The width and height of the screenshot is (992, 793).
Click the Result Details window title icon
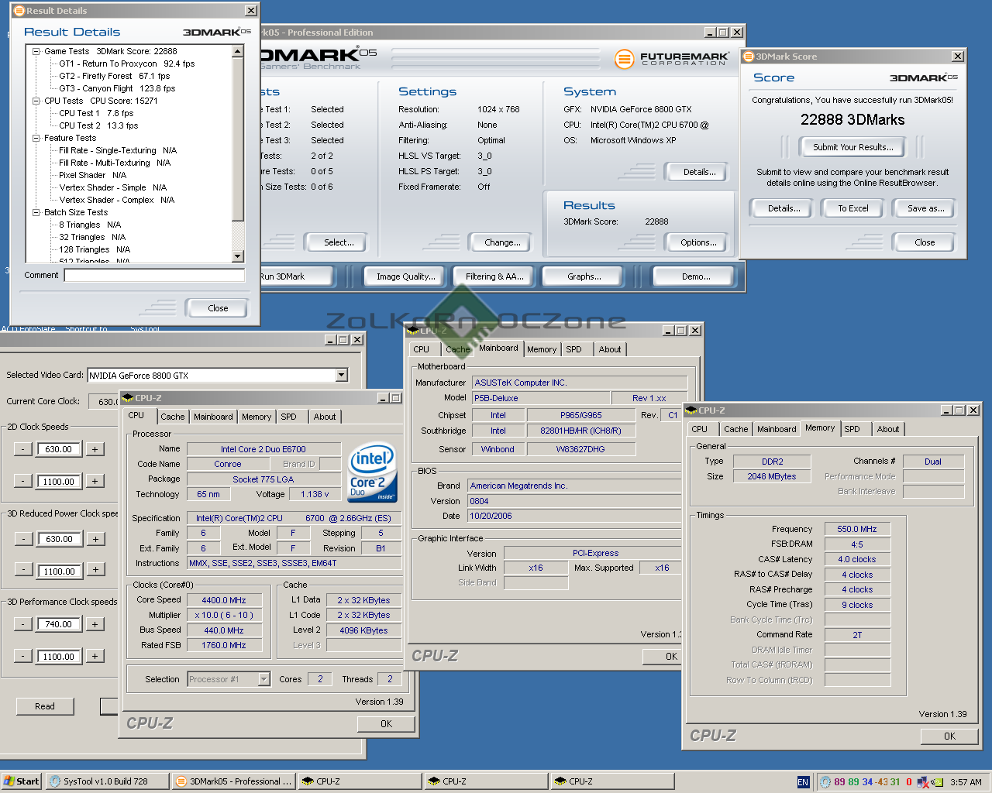(x=19, y=11)
